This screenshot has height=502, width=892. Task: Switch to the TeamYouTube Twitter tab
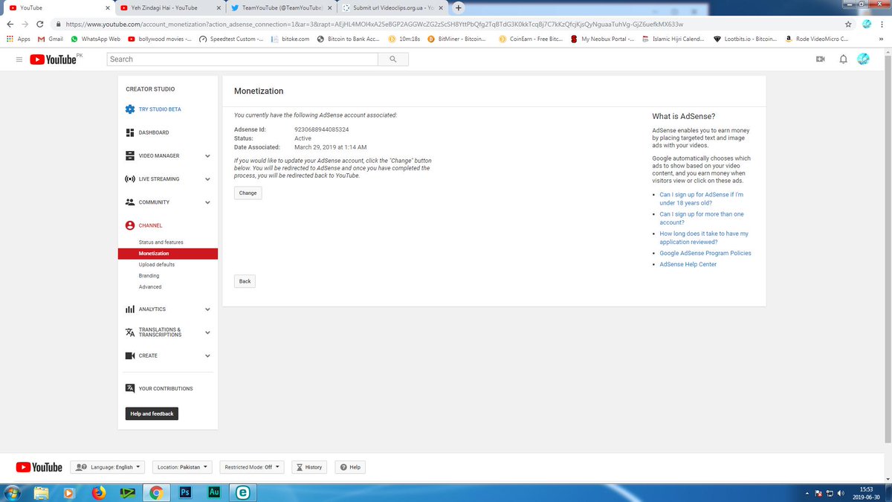click(281, 7)
